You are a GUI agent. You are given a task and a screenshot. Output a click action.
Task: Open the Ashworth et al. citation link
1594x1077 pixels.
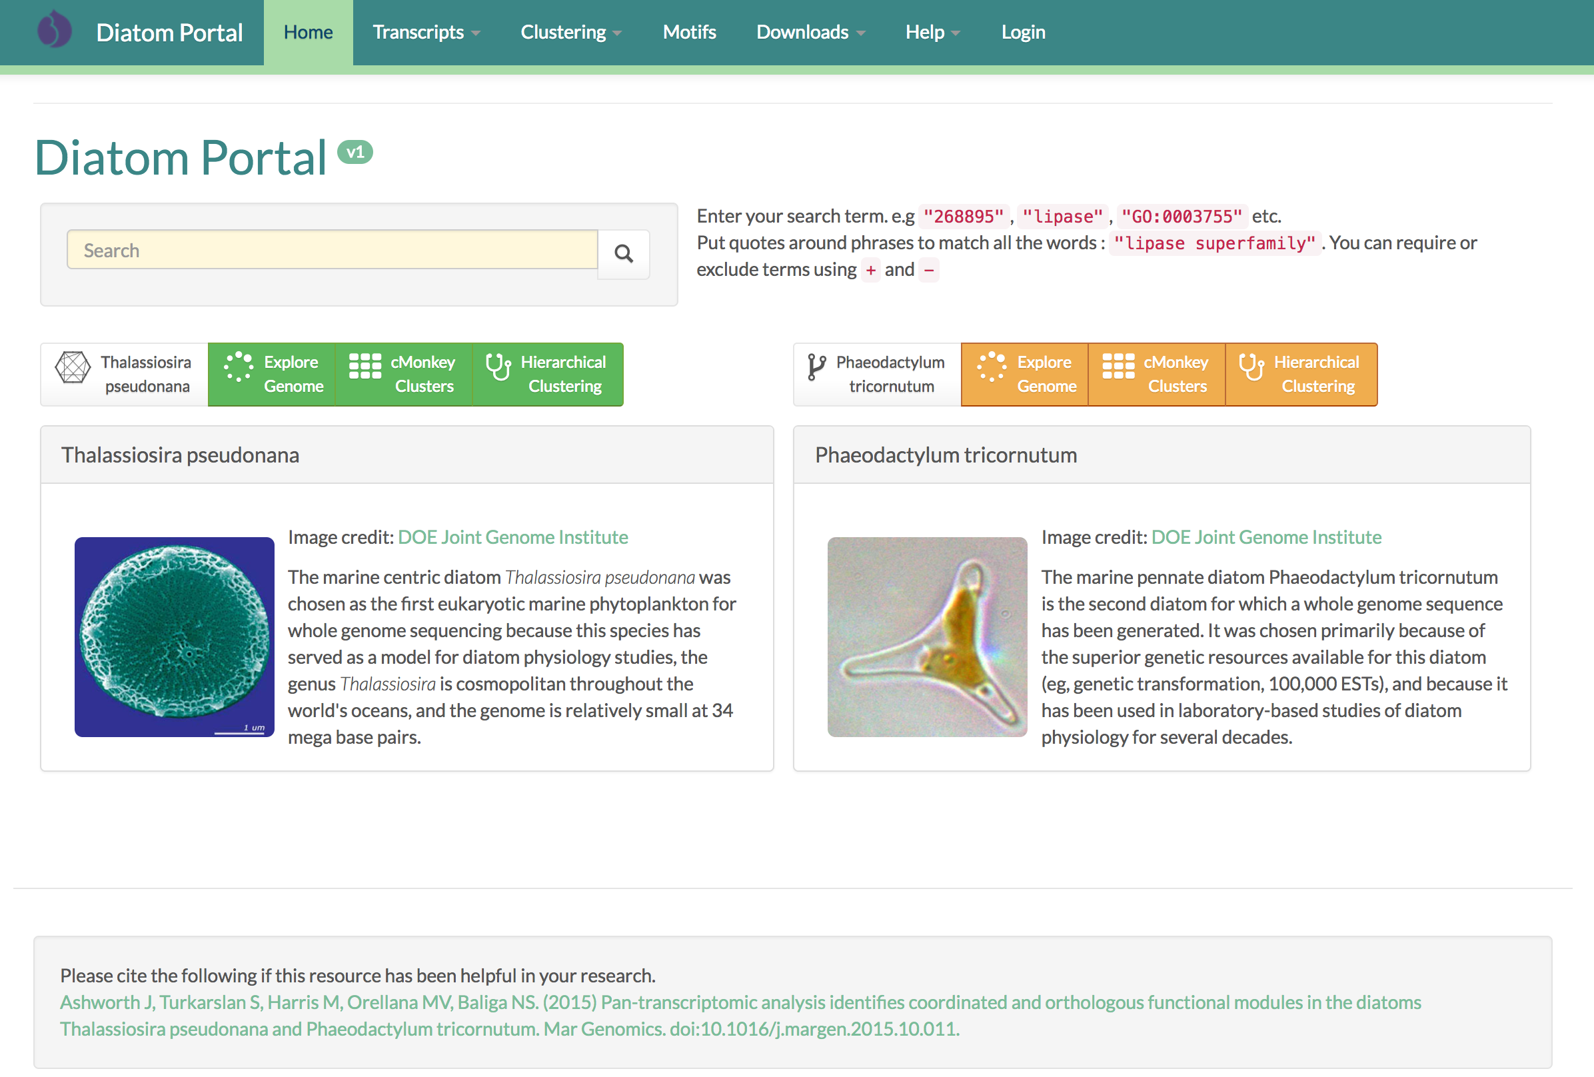[740, 1003]
